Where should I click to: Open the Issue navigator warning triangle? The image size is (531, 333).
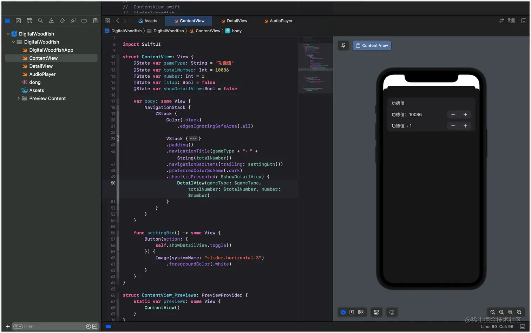click(x=51, y=21)
